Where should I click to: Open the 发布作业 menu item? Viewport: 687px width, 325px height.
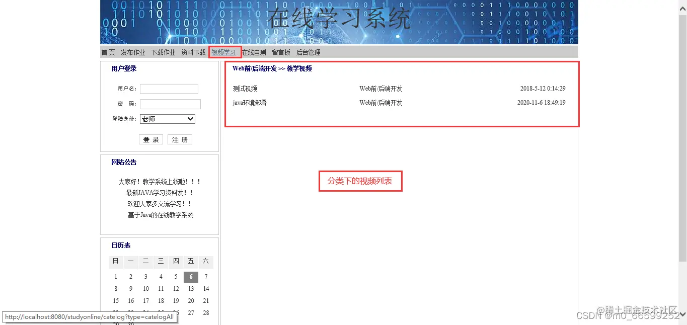(133, 52)
